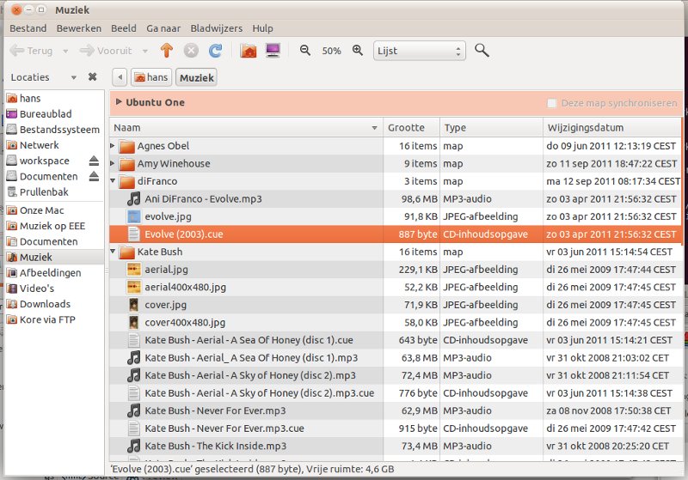Click the Up directory arrow icon
Image resolution: width=688 pixels, height=480 pixels.
click(x=167, y=51)
